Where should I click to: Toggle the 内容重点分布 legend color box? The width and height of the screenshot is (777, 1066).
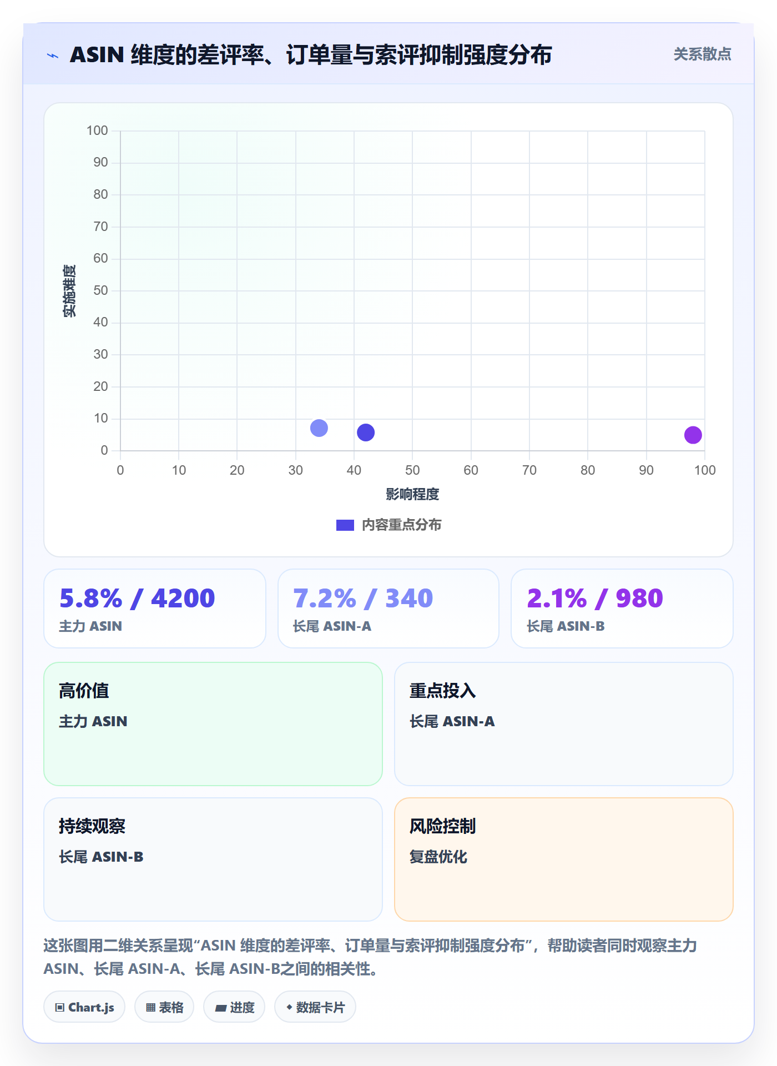[x=345, y=525]
